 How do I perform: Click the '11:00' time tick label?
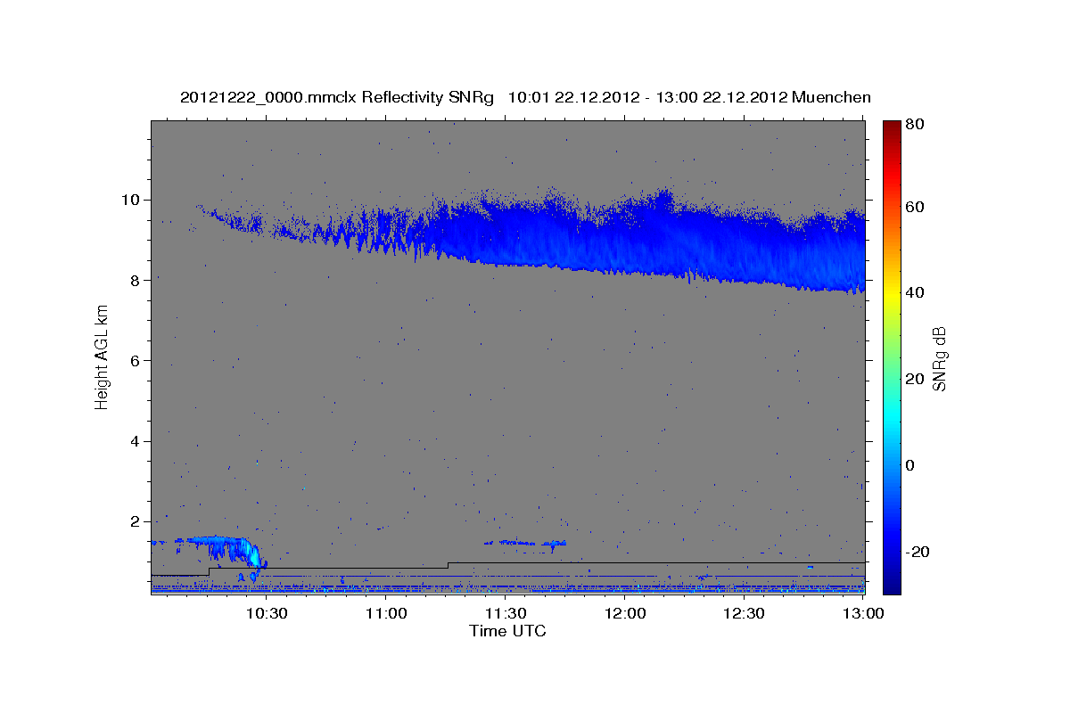(386, 613)
